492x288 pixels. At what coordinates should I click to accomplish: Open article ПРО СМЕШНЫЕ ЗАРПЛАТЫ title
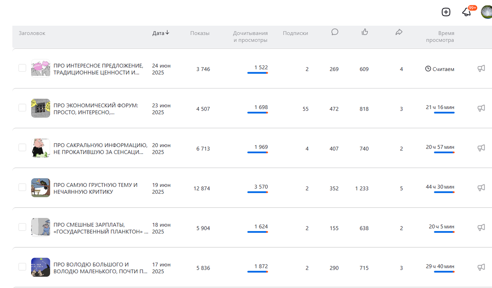(x=101, y=228)
